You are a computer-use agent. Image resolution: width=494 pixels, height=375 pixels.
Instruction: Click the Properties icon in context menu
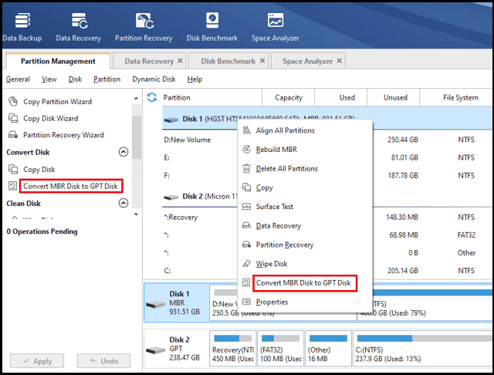pyautogui.click(x=246, y=302)
